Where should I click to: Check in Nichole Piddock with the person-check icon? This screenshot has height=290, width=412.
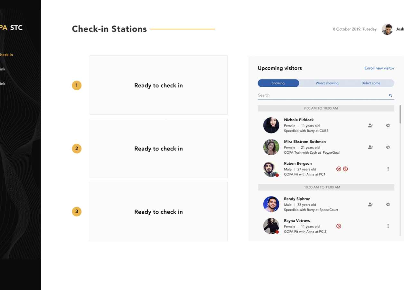(x=370, y=125)
